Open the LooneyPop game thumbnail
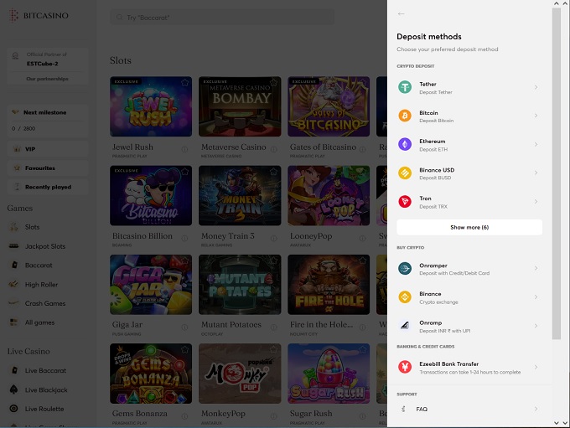 [329, 195]
